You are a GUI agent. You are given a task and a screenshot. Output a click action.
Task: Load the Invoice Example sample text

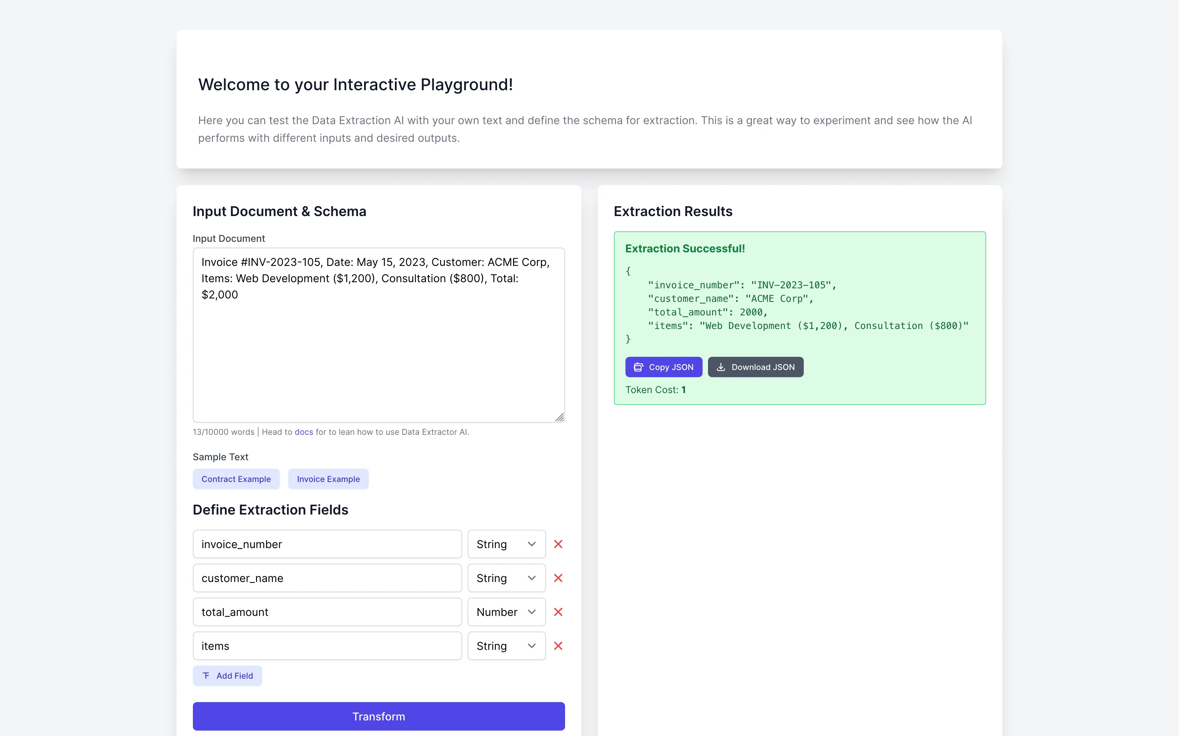click(328, 479)
